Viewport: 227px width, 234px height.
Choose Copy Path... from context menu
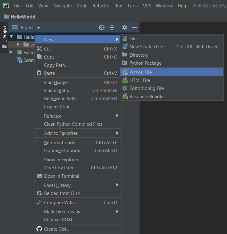pos(78,65)
